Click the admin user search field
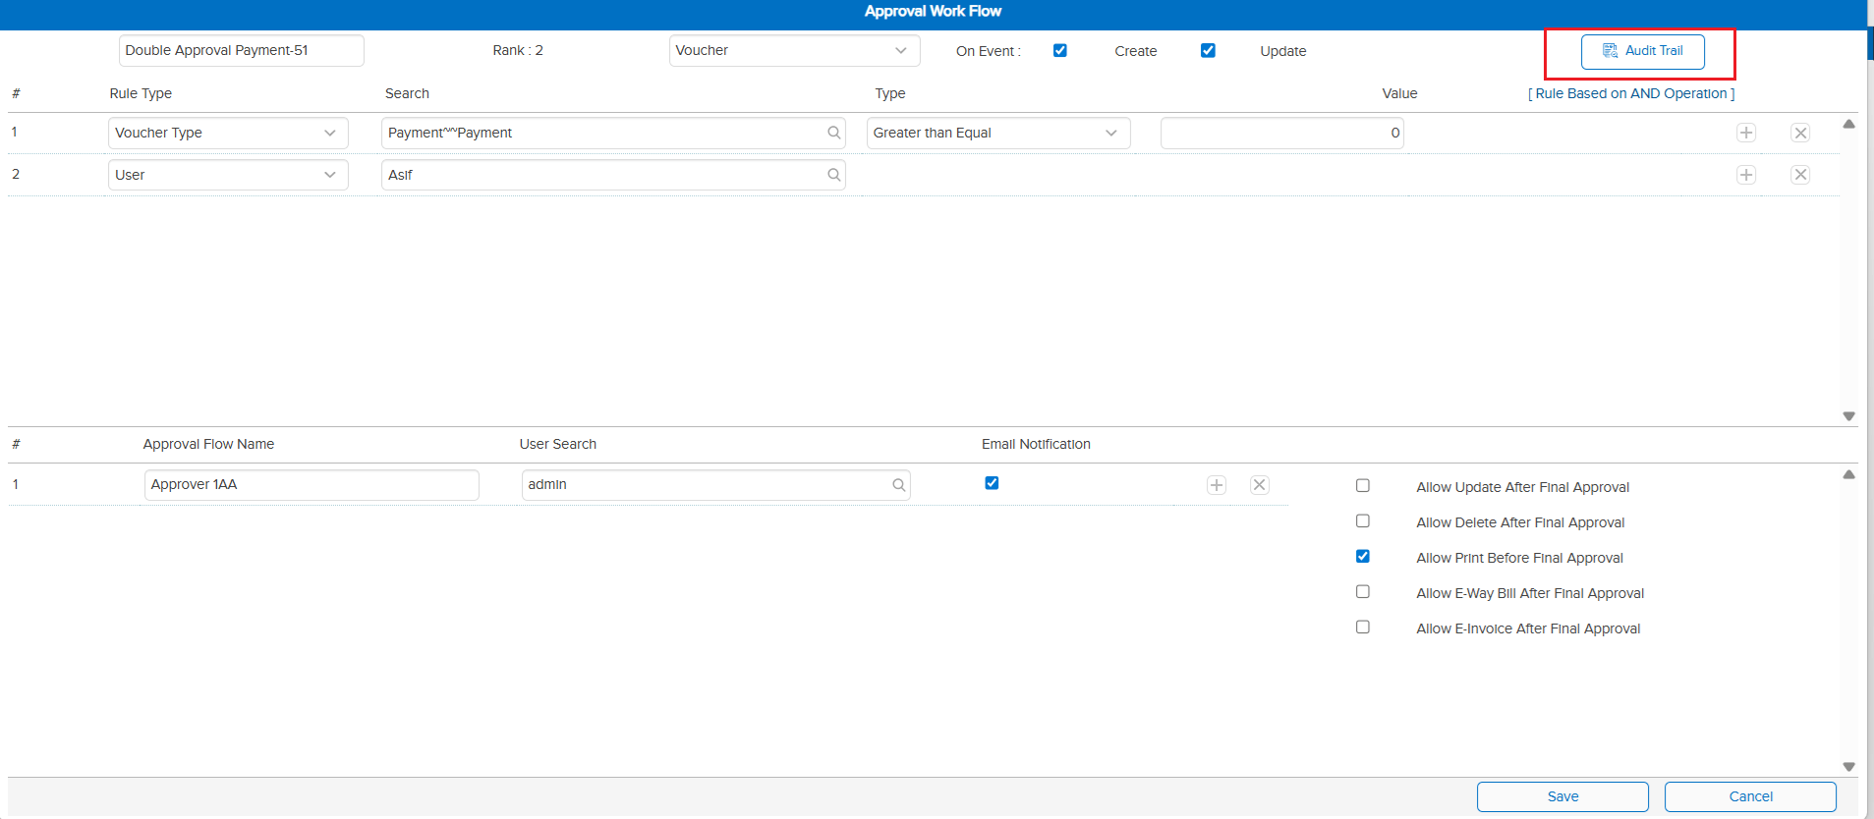The width and height of the screenshot is (1874, 819). click(715, 485)
